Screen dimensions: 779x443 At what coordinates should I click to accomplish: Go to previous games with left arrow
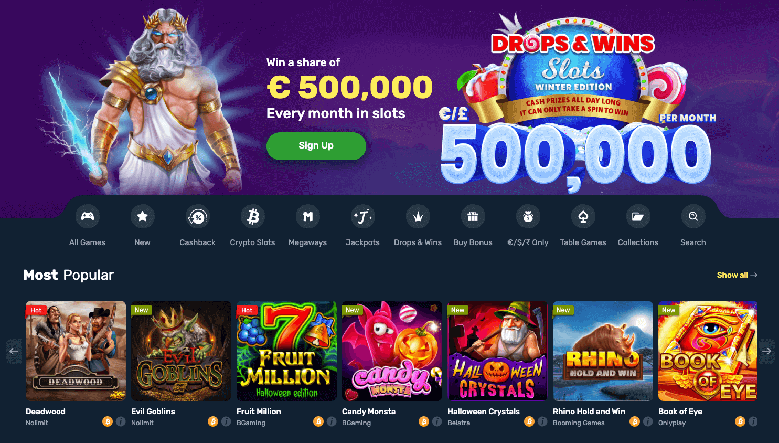[14, 351]
